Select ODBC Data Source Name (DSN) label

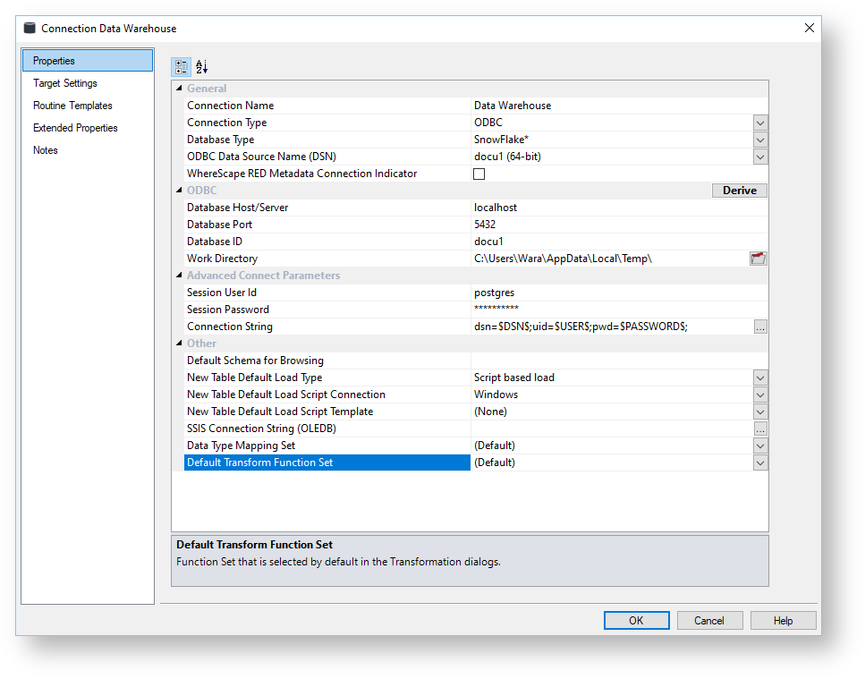[261, 157]
